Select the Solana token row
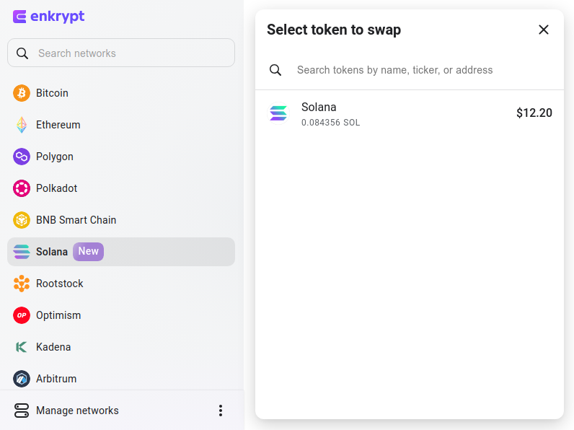 click(410, 114)
